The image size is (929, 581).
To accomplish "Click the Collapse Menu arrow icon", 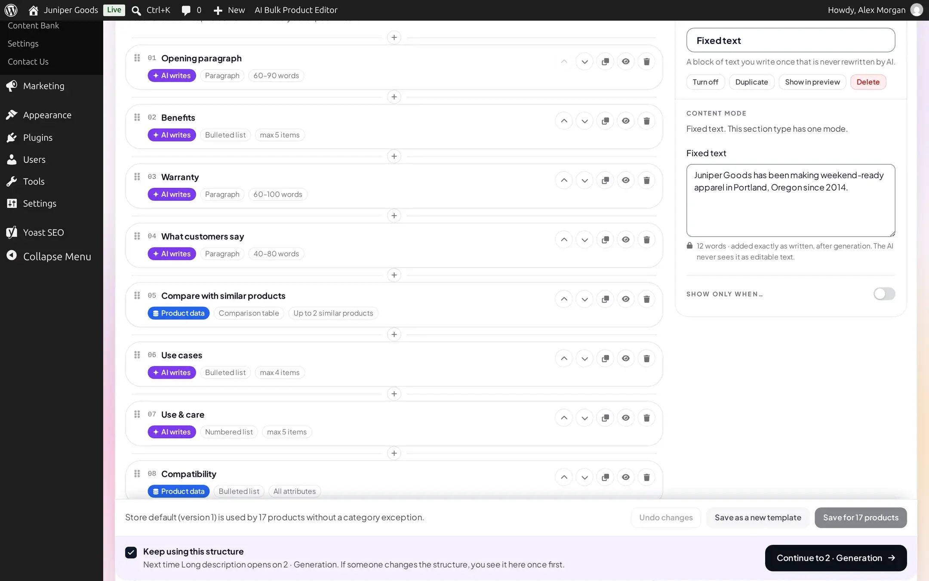I will pos(12,256).
